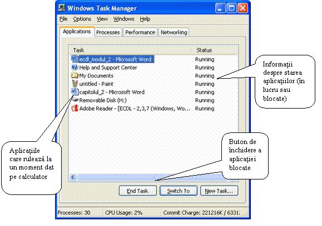Maximize the Windows Task Manager window
The image size is (322, 226).
[x=231, y=8]
